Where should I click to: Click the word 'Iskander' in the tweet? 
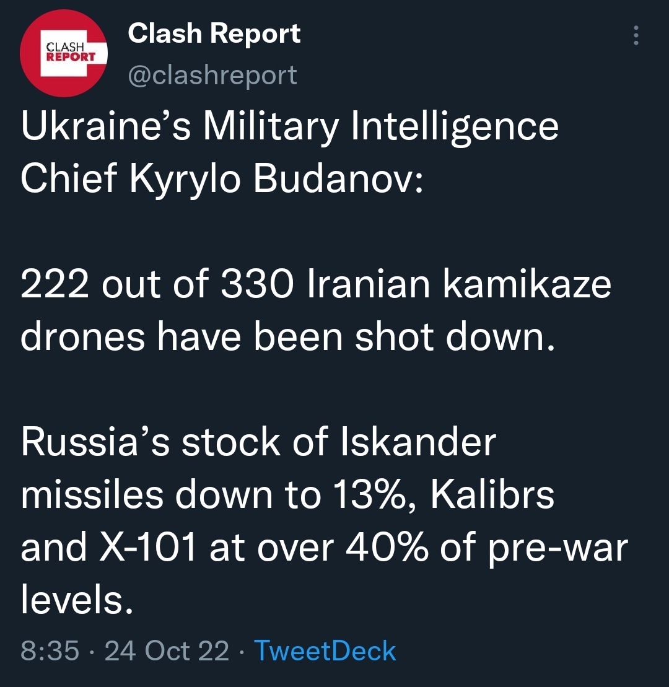tap(419, 443)
